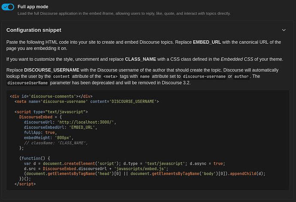This screenshot has width=296, height=202.
Task: Click the bold CLASS_NAME text in instructions
Action: (140, 59)
